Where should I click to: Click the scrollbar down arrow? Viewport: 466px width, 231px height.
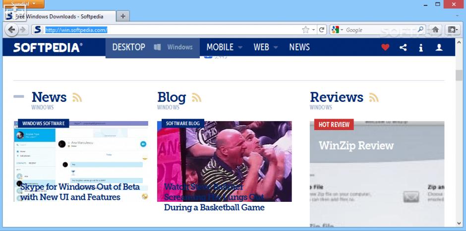(459, 223)
